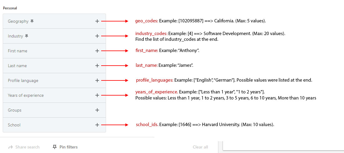Click the plus icon for Geography

(x=97, y=21)
